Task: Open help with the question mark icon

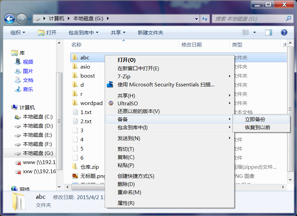Action: [284, 32]
